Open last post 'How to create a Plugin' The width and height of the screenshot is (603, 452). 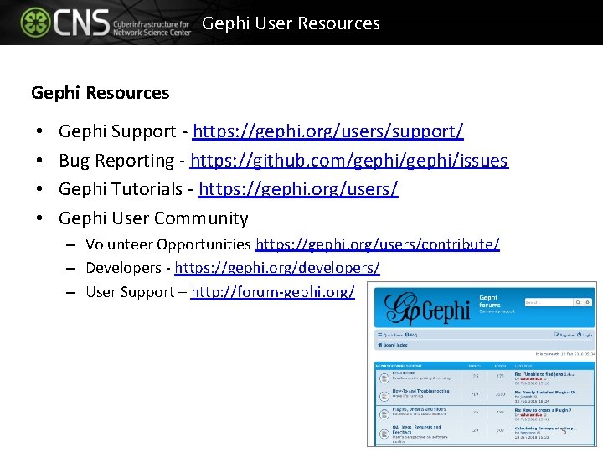[544, 410]
